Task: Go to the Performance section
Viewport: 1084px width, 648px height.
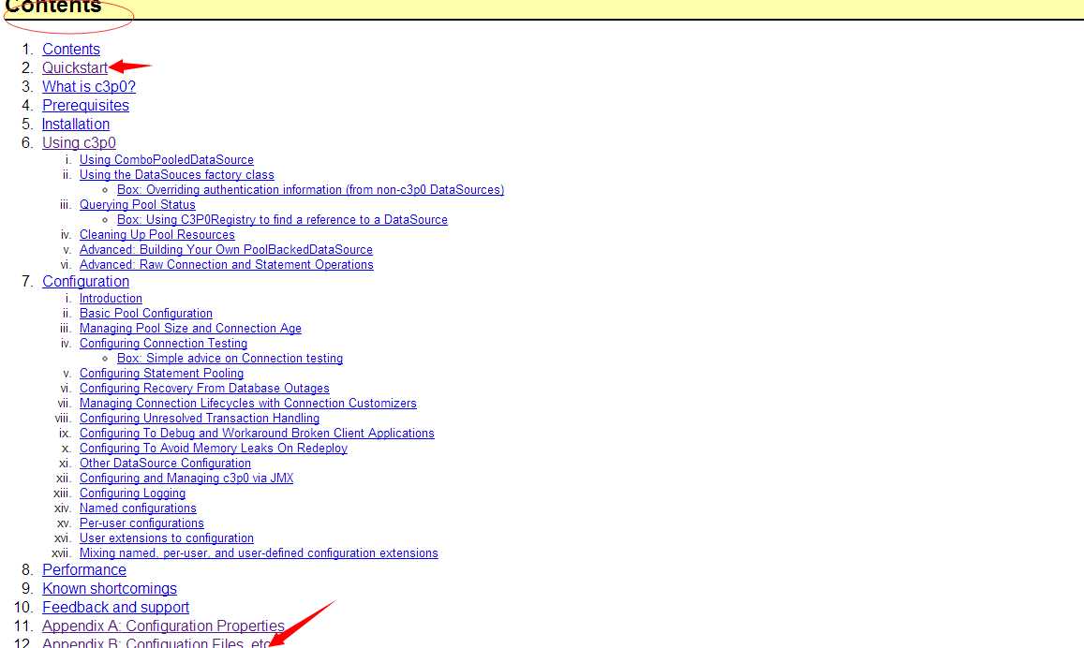Action: click(x=84, y=569)
